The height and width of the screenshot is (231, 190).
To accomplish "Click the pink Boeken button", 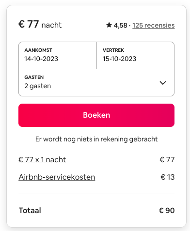I will [96, 115].
